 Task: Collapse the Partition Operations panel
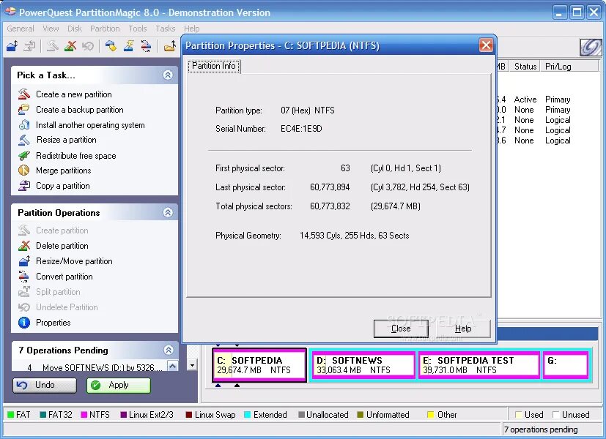pyautogui.click(x=168, y=212)
